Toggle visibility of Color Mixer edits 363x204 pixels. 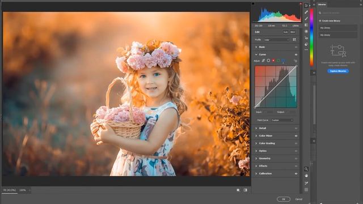296,136
